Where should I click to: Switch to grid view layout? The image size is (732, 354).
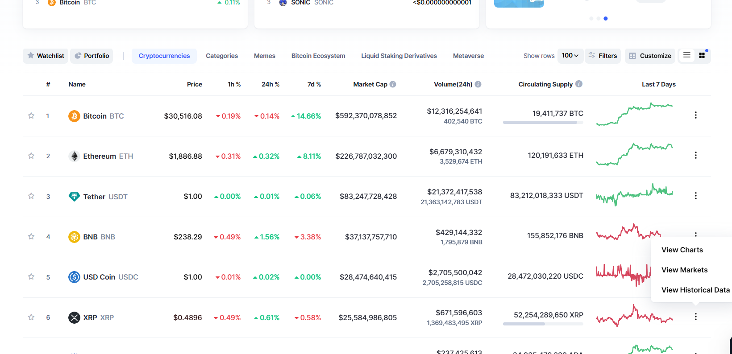702,55
